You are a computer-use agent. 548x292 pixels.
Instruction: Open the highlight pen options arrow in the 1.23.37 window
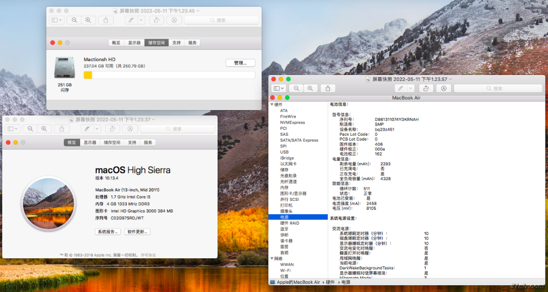(97, 129)
